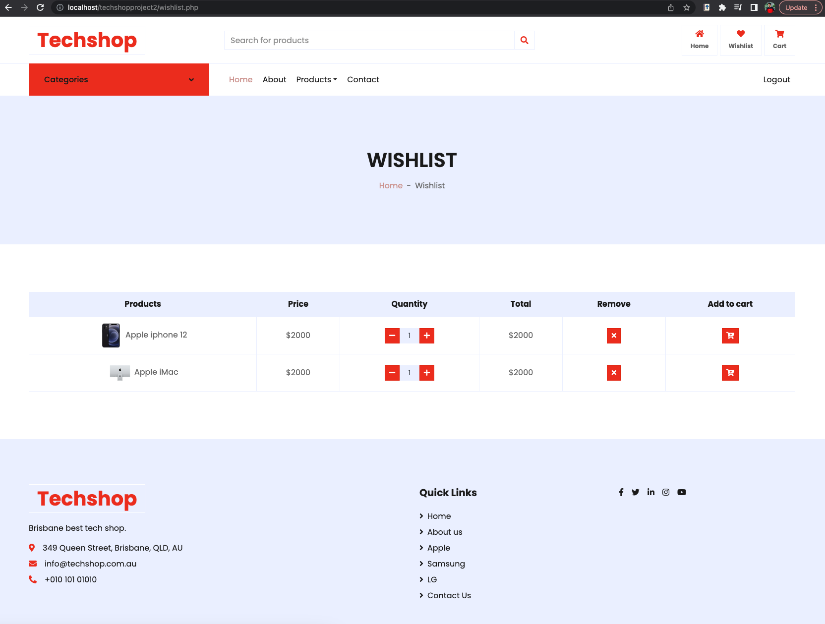Viewport: 825px width, 624px height.
Task: Click the search magnifier icon
Action: point(524,40)
